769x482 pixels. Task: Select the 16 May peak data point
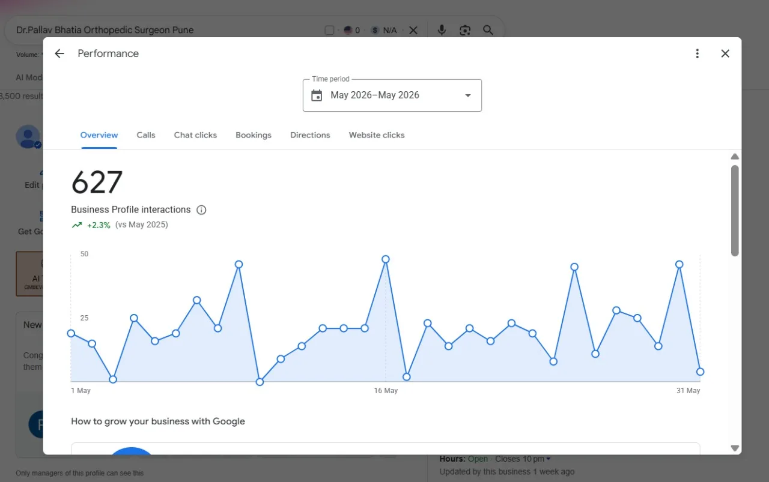click(386, 259)
